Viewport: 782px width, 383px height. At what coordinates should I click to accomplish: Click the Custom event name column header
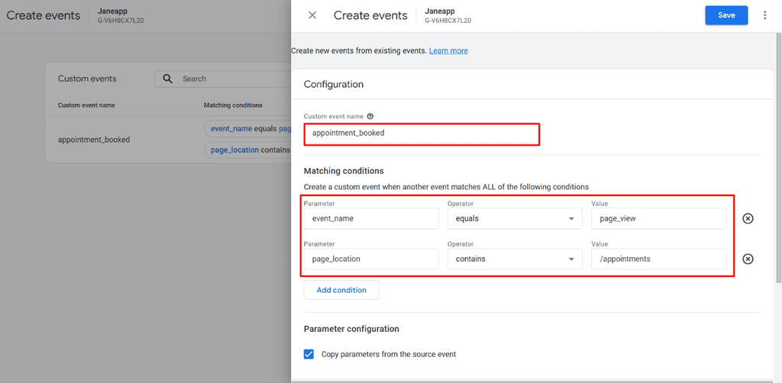(86, 105)
